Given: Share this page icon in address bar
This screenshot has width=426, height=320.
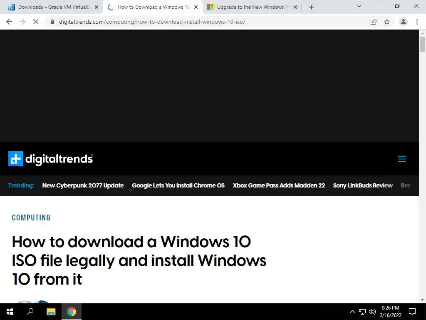Looking at the screenshot, I should click(x=374, y=22).
